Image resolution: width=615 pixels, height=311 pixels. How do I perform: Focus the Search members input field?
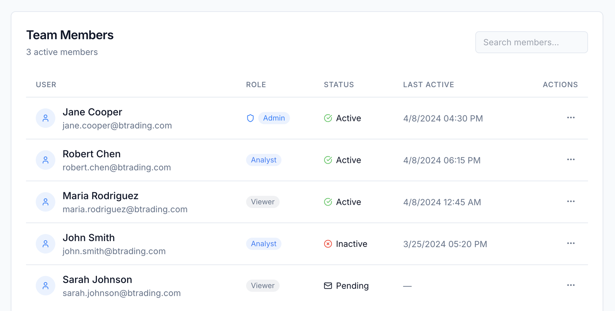[x=531, y=42]
